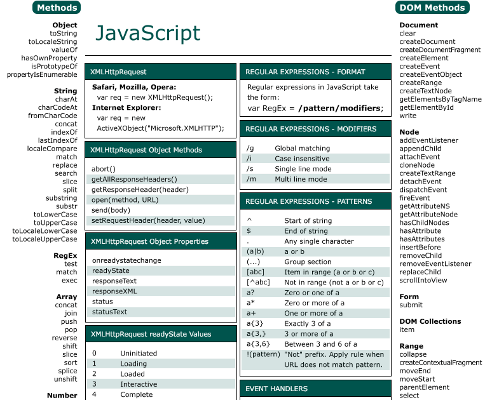Click toLocaleUpperCase in the String list
Viewport: 485px width, 400px height.
point(44,239)
